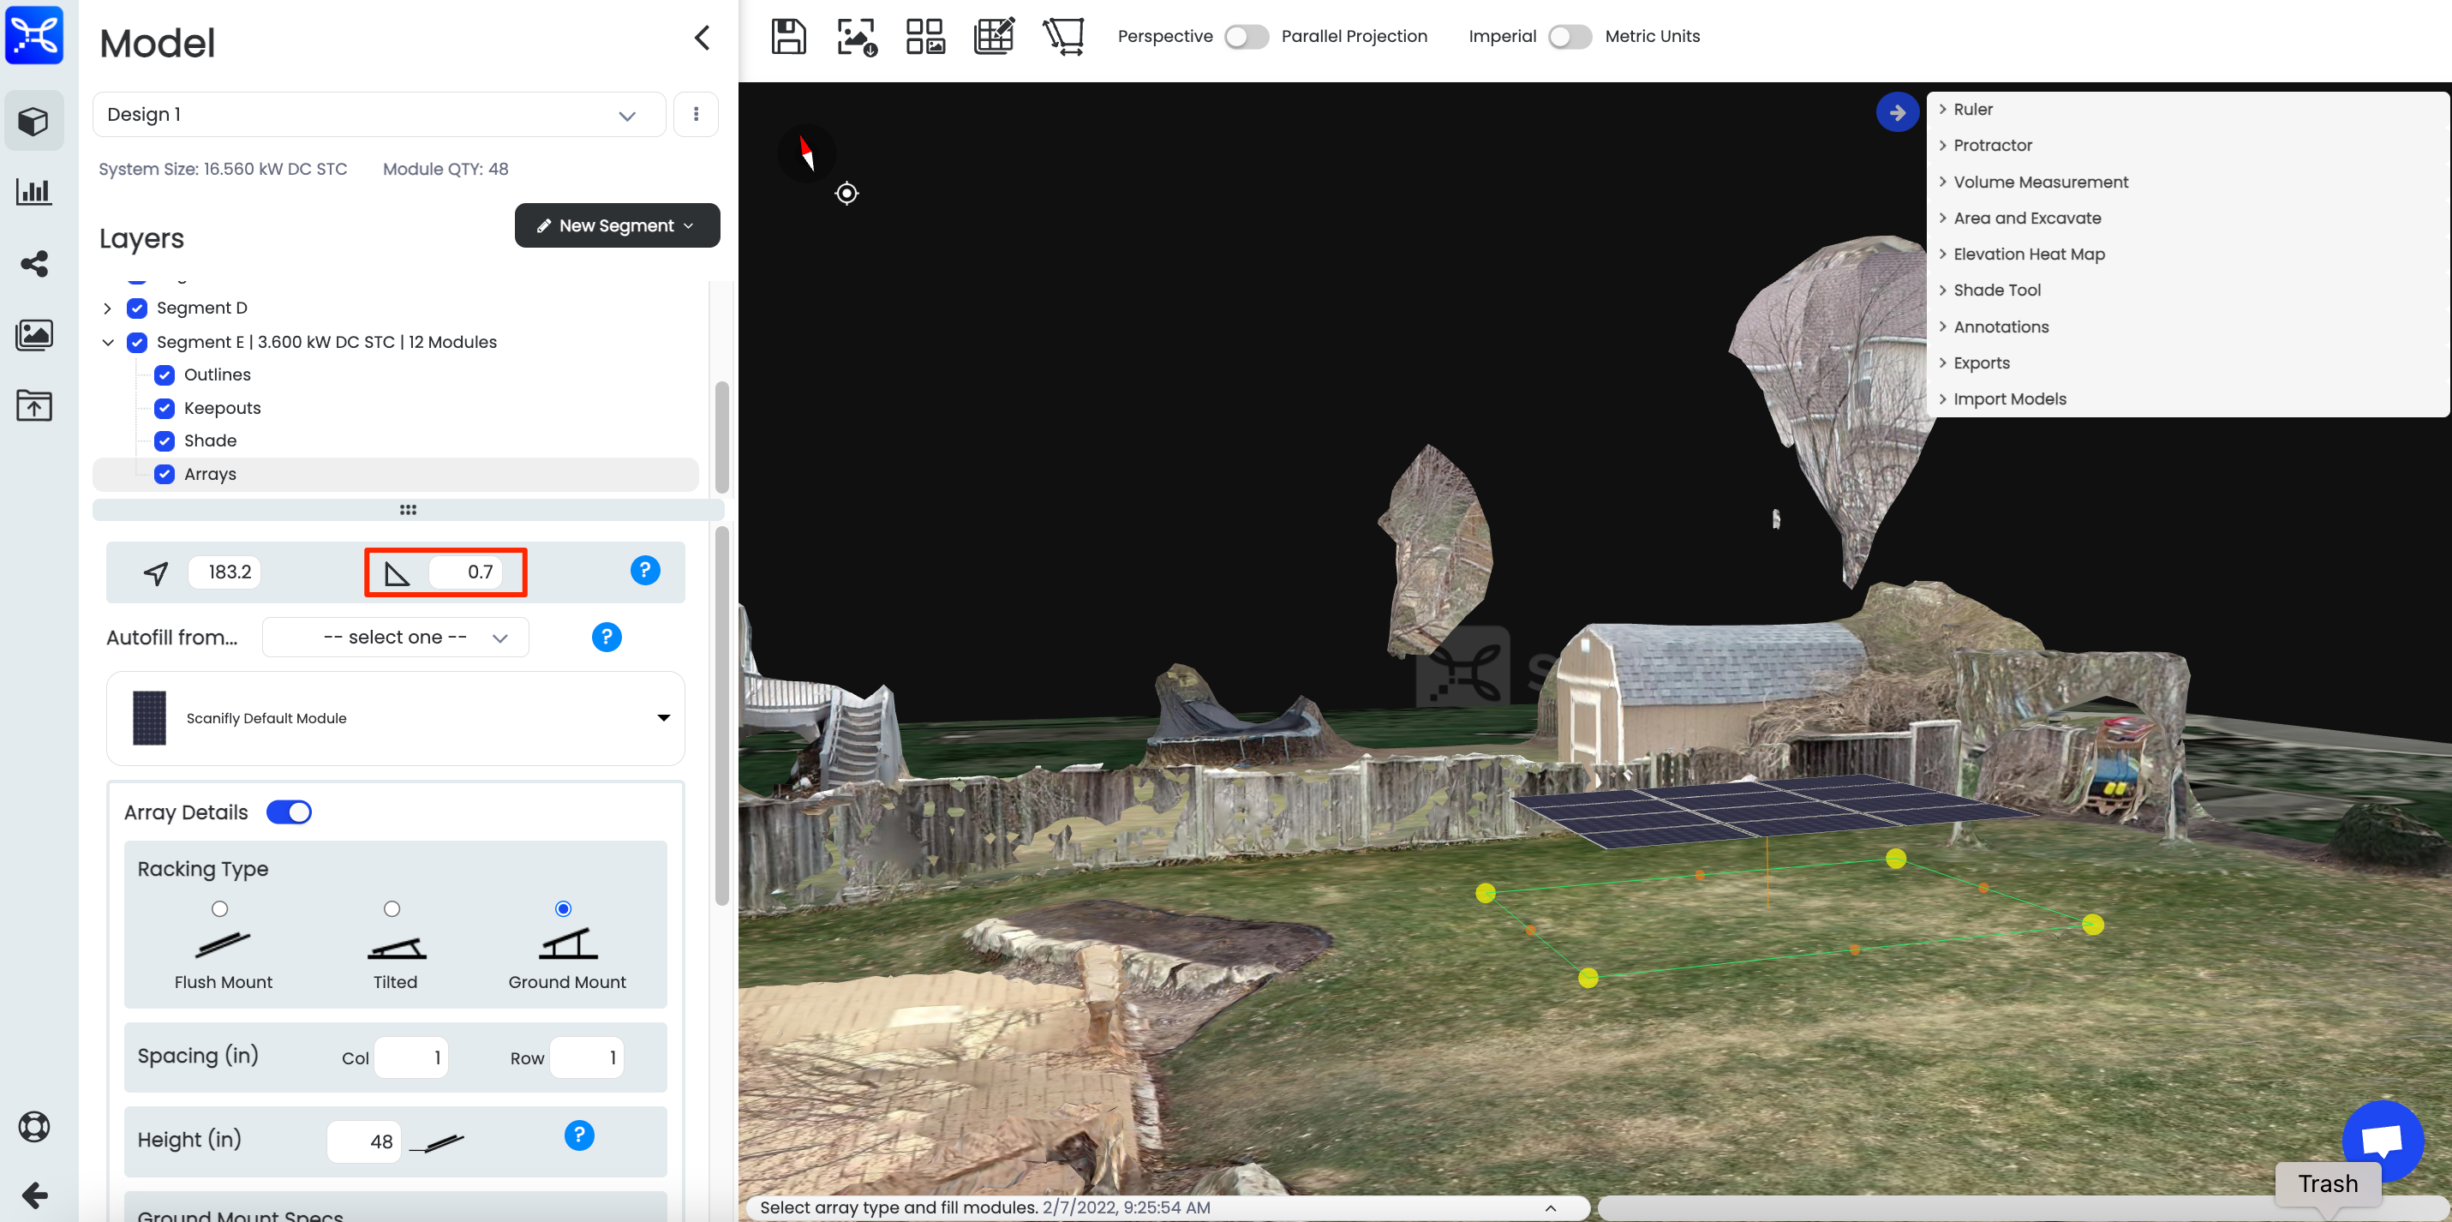The height and width of the screenshot is (1222, 2452).
Task: Click the tilt 0.7 input field
Action: 465,572
